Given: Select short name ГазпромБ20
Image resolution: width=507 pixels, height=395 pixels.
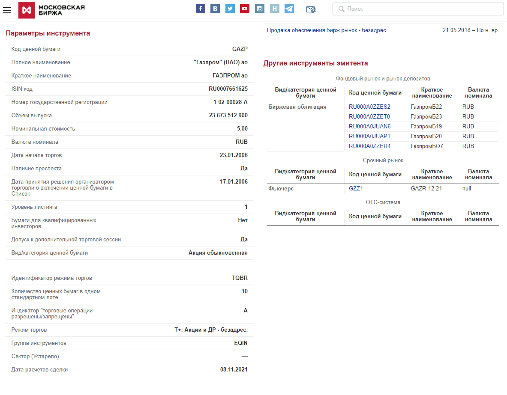Looking at the screenshot, I should pyautogui.click(x=426, y=136).
